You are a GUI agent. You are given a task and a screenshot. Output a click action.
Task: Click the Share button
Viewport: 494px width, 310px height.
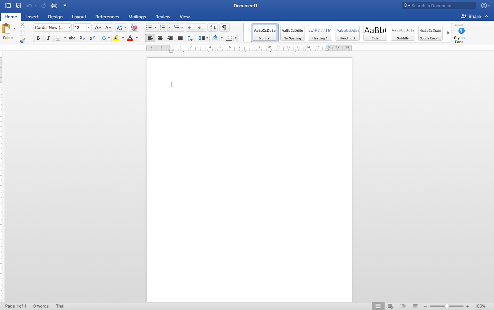click(x=471, y=16)
